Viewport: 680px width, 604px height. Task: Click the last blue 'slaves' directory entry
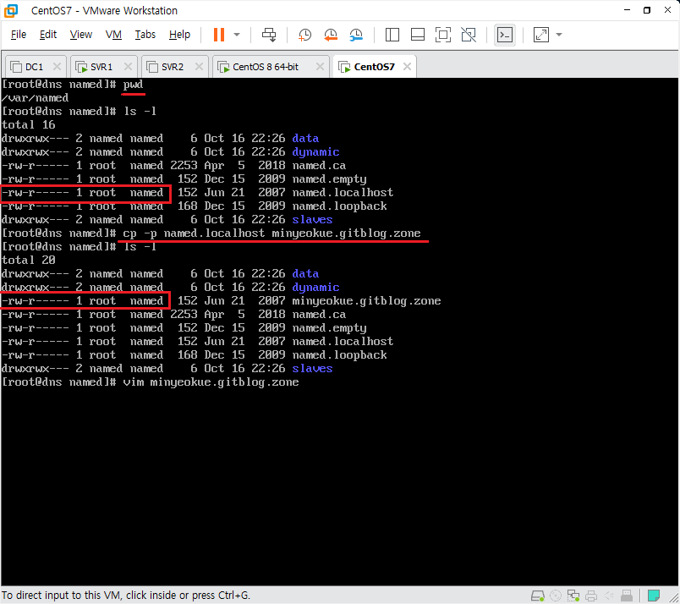coord(312,368)
